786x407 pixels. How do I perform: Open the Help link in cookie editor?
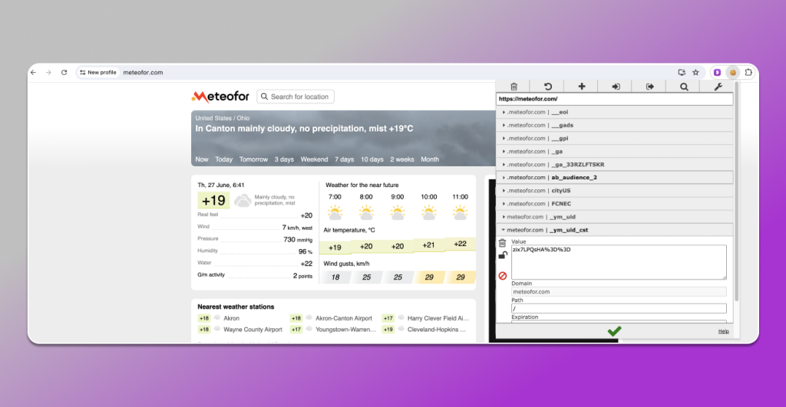click(723, 331)
